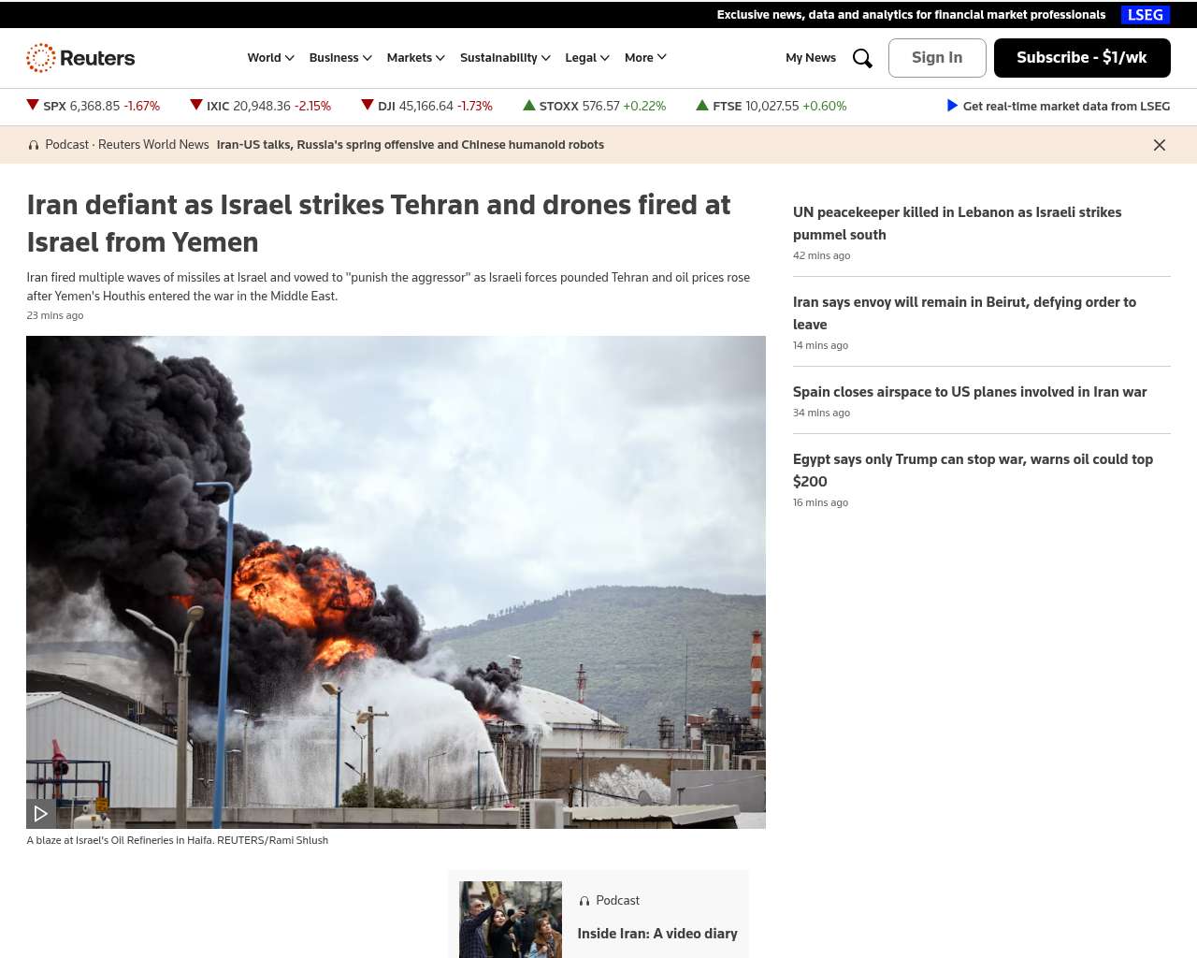This screenshot has width=1197, height=958.
Task: Click the '23 mins ago' timestamp
Action: pos(55,315)
